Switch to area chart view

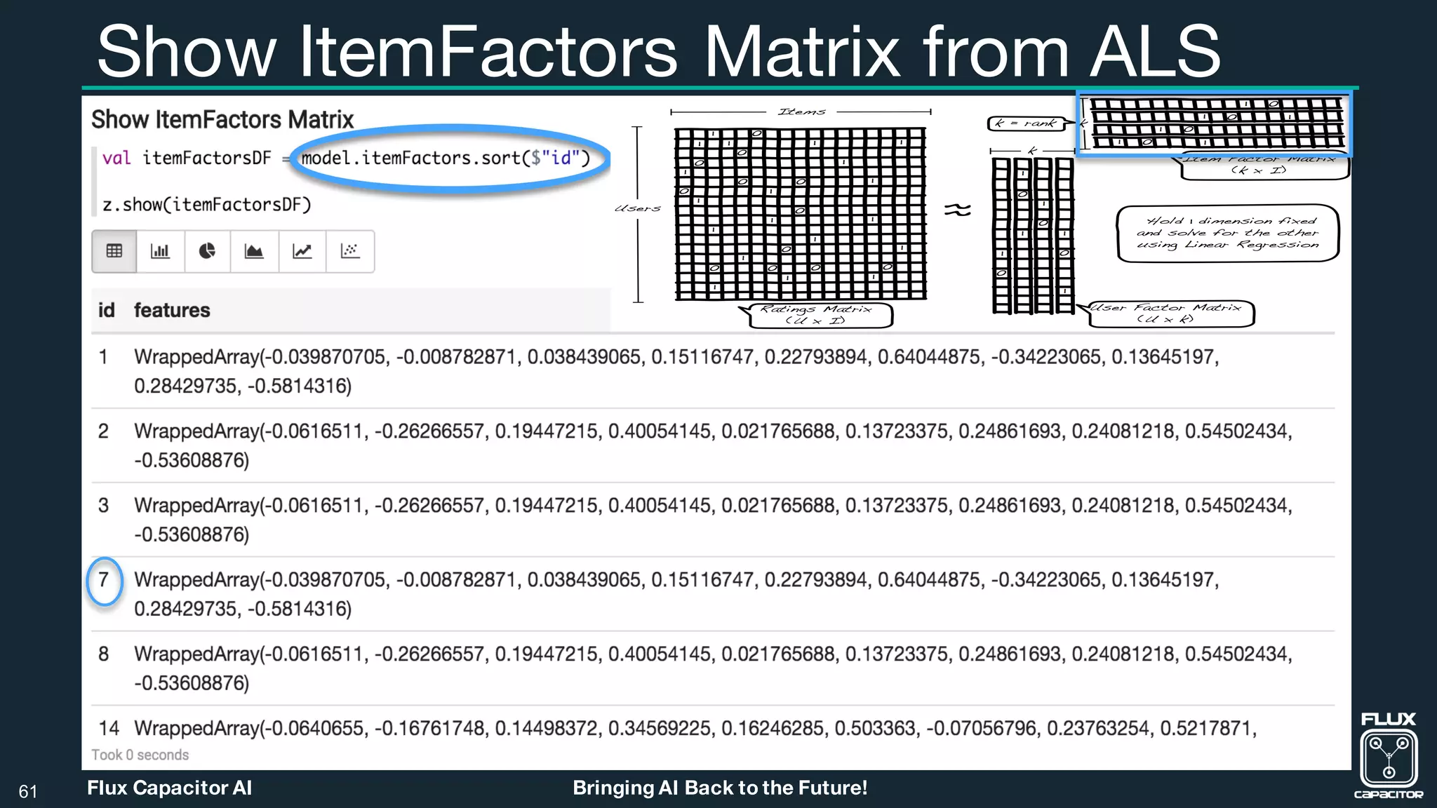pos(254,251)
